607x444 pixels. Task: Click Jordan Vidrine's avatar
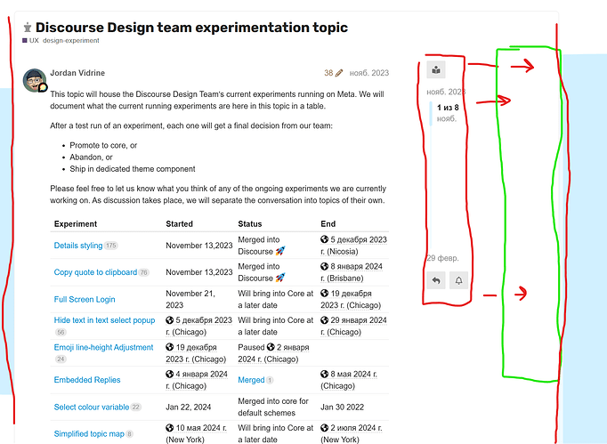(35, 80)
